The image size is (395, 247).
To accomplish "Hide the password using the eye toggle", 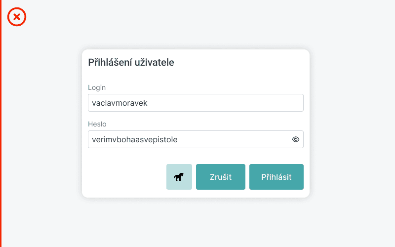I will [x=296, y=139].
